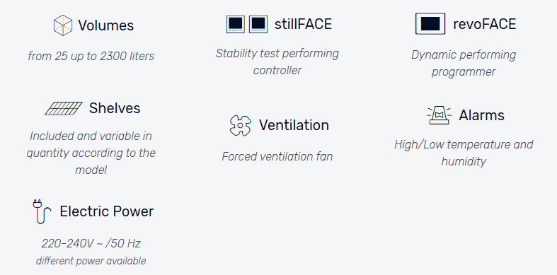Click 'Dynamic performing programmer' description
The image size is (557, 275).
(x=464, y=63)
